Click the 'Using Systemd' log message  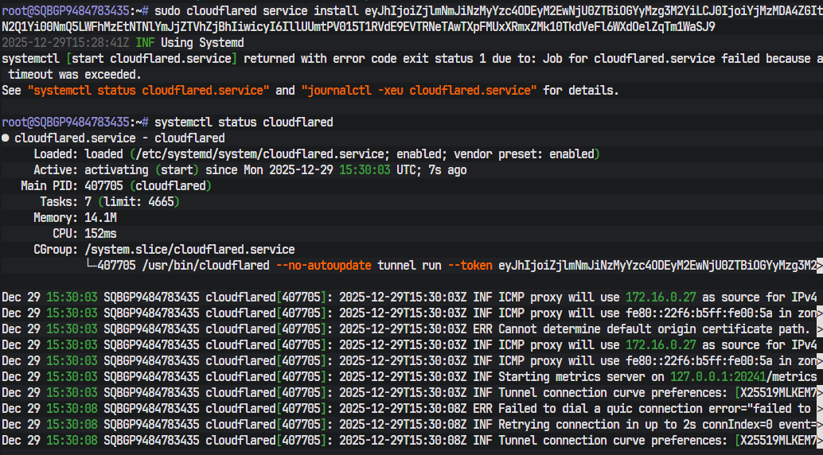202,42
